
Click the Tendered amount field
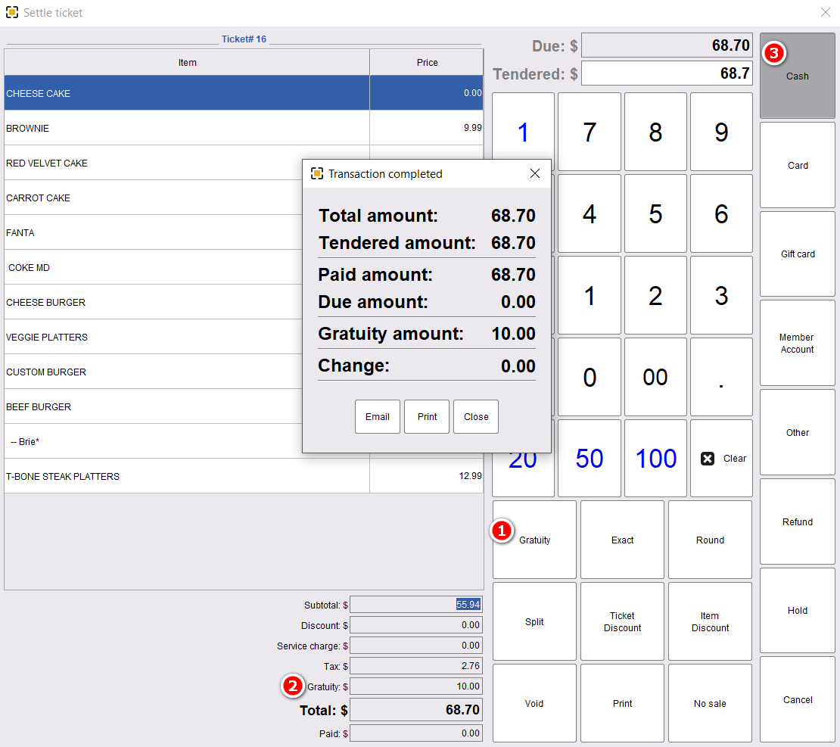(x=667, y=73)
